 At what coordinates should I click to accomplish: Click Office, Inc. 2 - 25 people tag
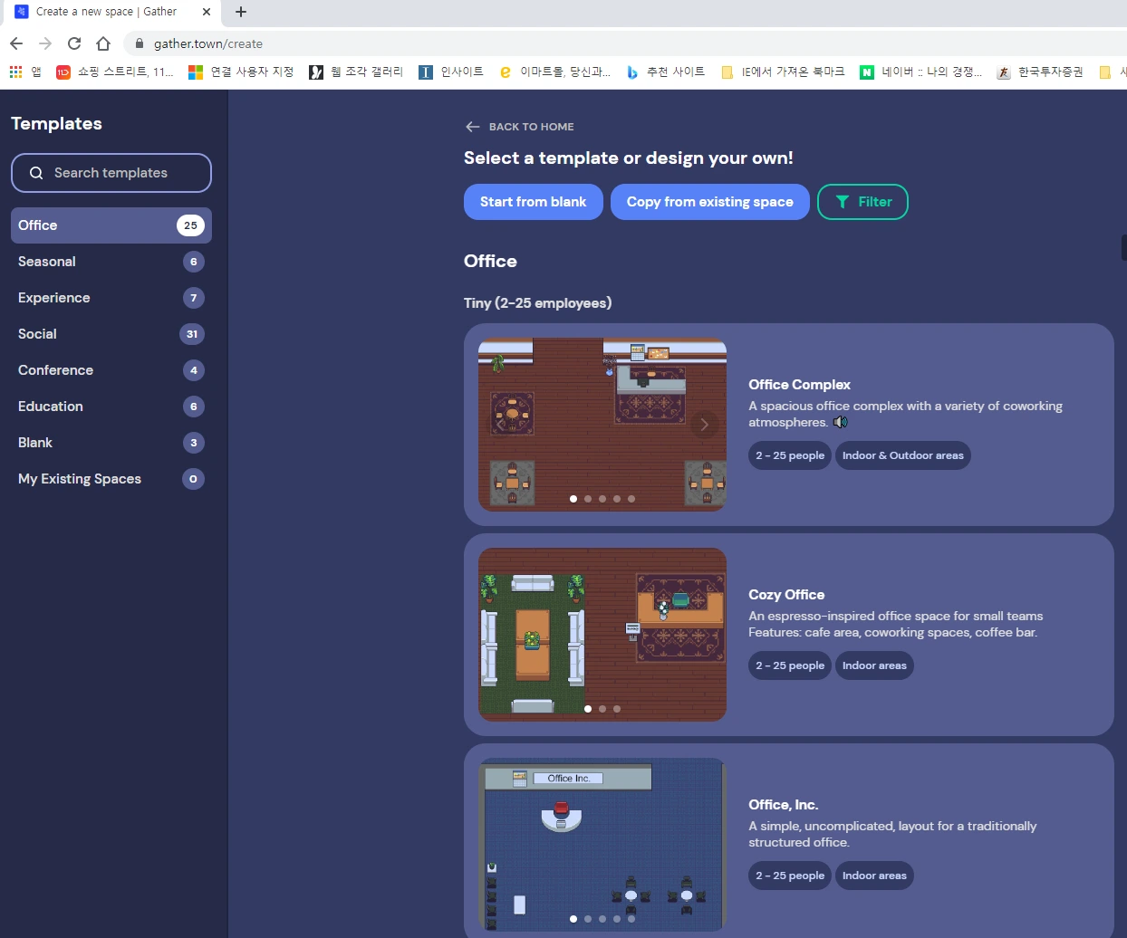pyautogui.click(x=790, y=876)
